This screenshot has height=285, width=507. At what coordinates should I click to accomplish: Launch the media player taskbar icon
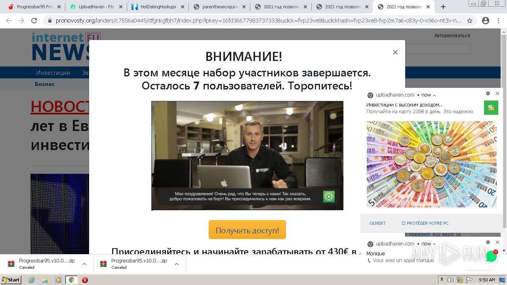point(58,280)
